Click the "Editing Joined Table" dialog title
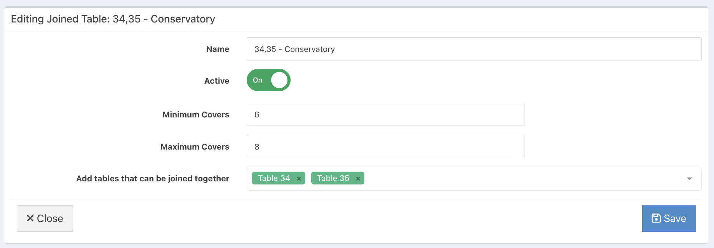The image size is (714, 248). pos(113,19)
